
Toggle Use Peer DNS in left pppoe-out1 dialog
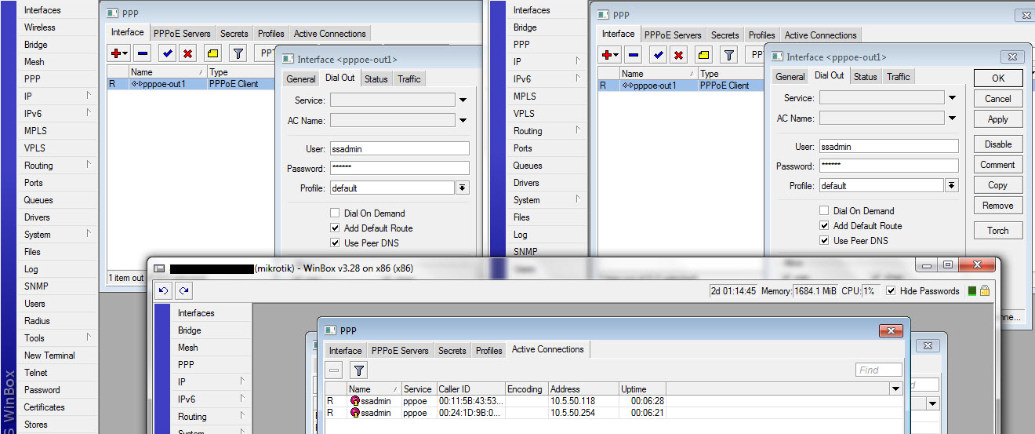click(335, 243)
